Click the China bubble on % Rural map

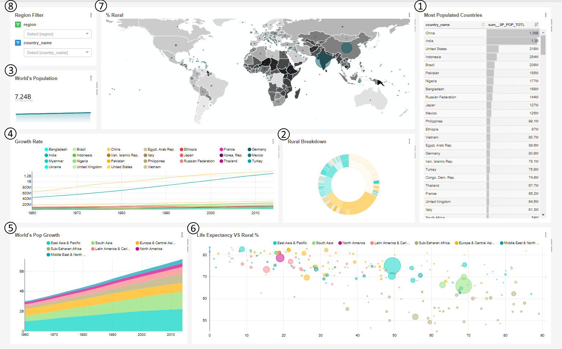tap(347, 48)
